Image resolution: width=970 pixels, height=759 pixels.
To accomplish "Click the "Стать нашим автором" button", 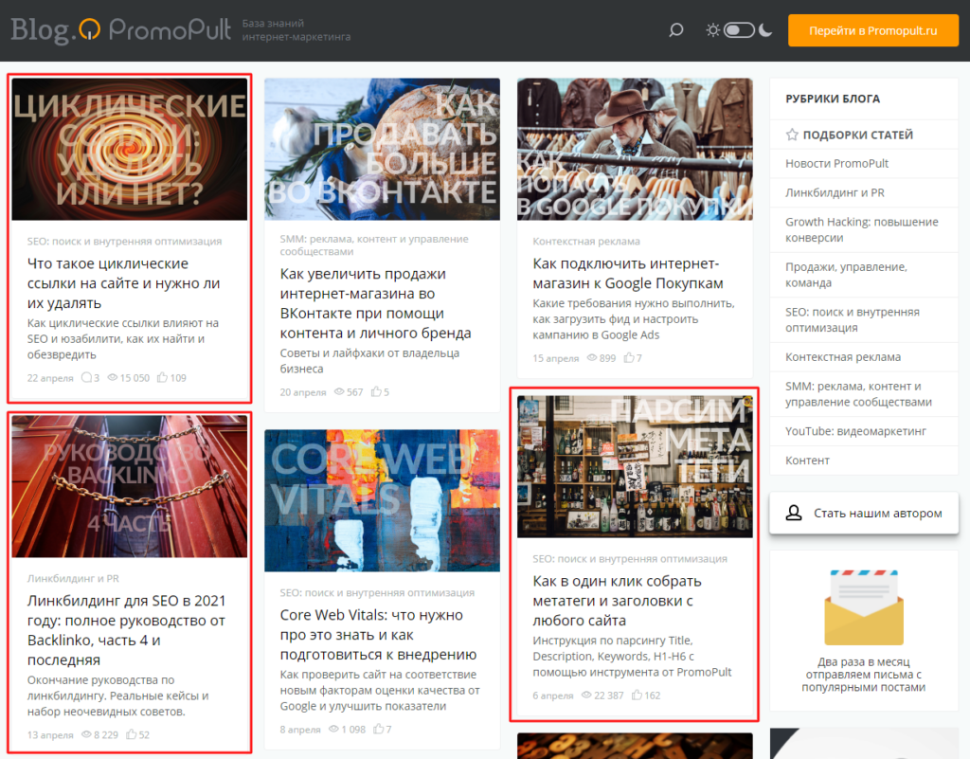I will [x=863, y=513].
